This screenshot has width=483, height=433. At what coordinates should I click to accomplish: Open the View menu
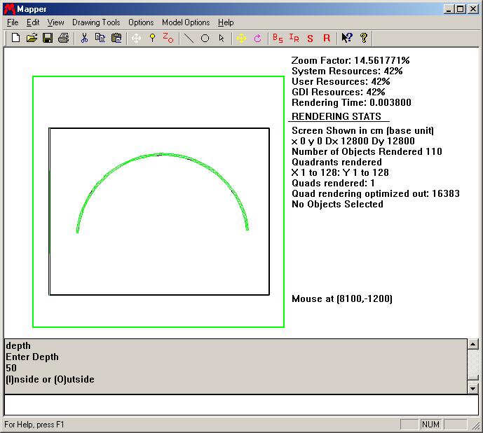(55, 22)
